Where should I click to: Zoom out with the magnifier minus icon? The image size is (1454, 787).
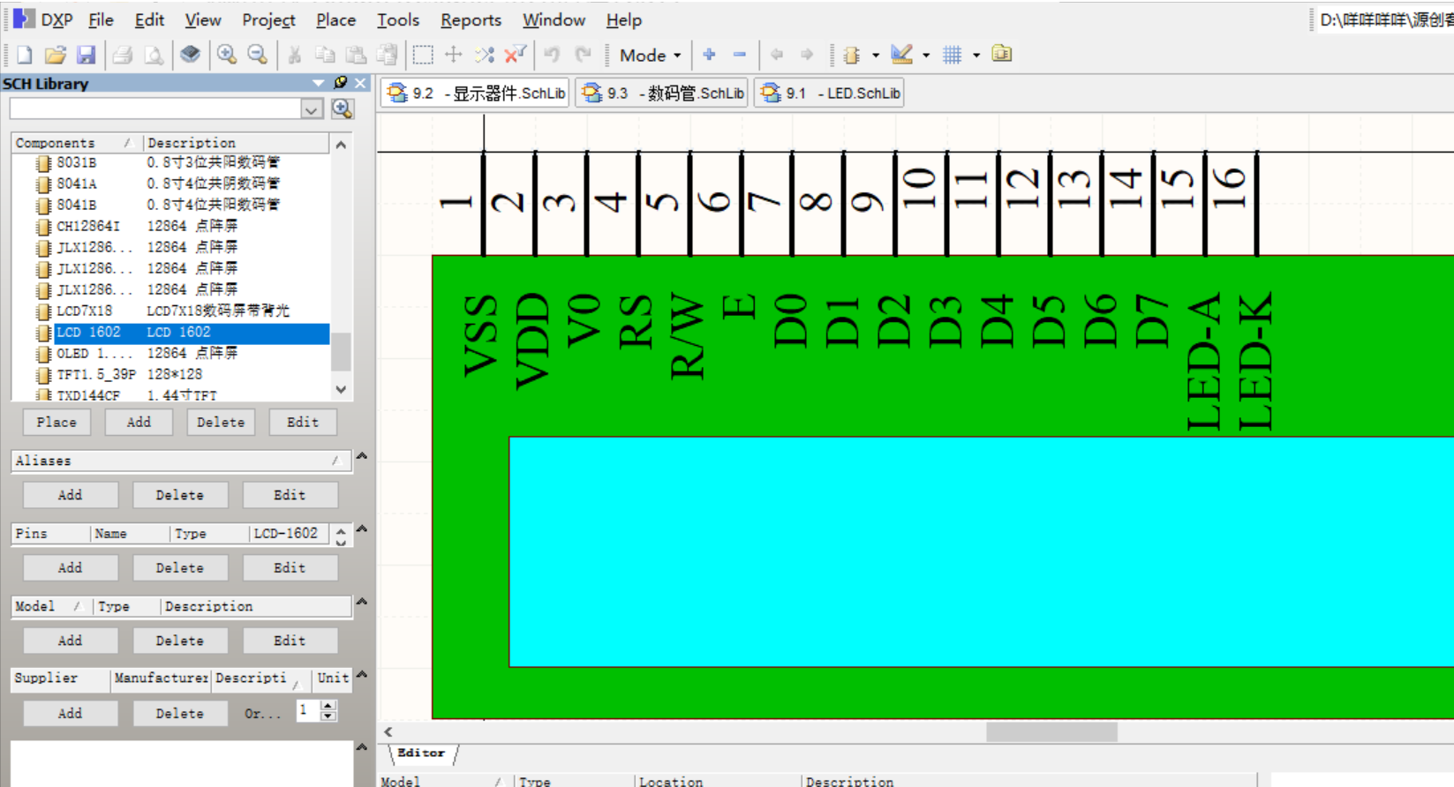coord(257,55)
